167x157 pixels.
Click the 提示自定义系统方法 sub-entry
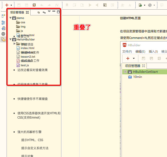[35, 148]
